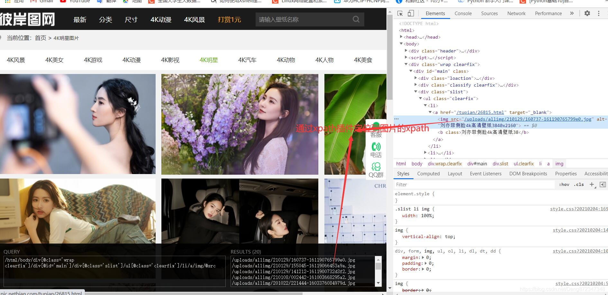Image resolution: width=608 pixels, height=295 pixels.
Task: Show more DevTools tabs chevron
Action: point(572,13)
